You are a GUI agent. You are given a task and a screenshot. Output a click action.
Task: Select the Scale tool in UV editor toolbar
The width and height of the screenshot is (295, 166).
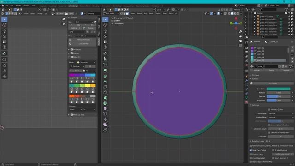pyautogui.click(x=4, y=42)
